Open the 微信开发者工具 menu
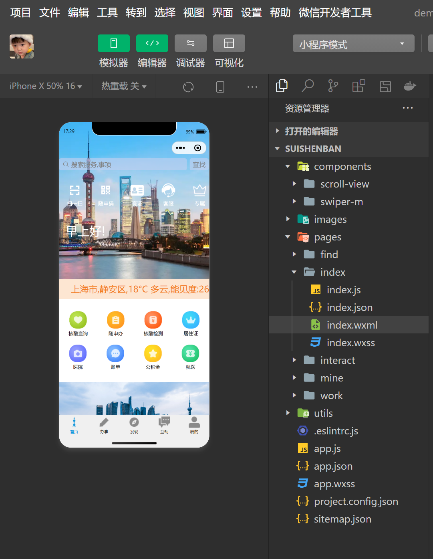Screen dimensions: 433x559 pos(335,12)
